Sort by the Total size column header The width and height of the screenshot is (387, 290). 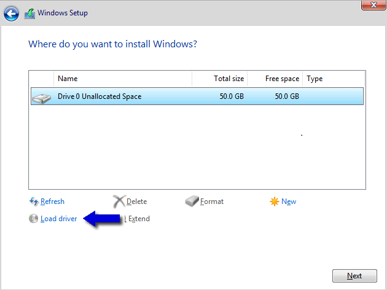point(220,79)
